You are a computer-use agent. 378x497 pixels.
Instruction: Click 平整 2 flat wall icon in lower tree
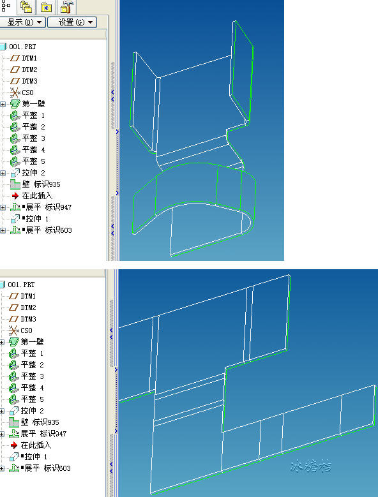pos(13,365)
